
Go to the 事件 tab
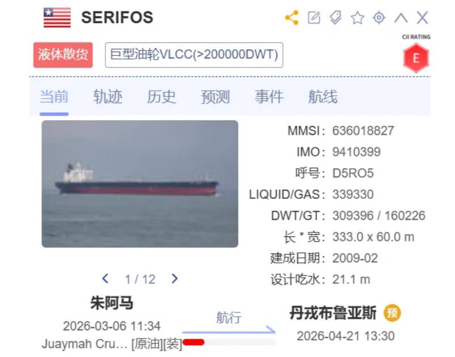point(269,96)
